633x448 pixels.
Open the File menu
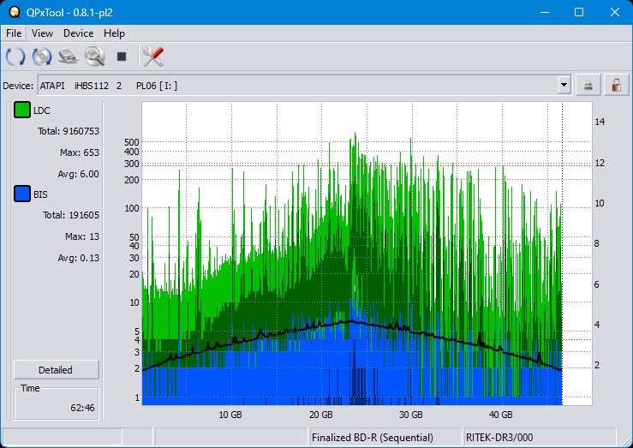14,33
